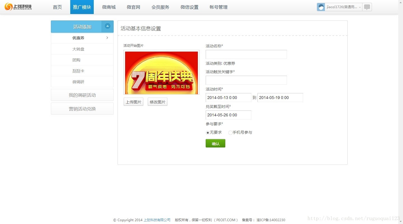Open the jiaozi1726 user dropdown
The width and height of the screenshot is (403, 224).
click(344, 7)
